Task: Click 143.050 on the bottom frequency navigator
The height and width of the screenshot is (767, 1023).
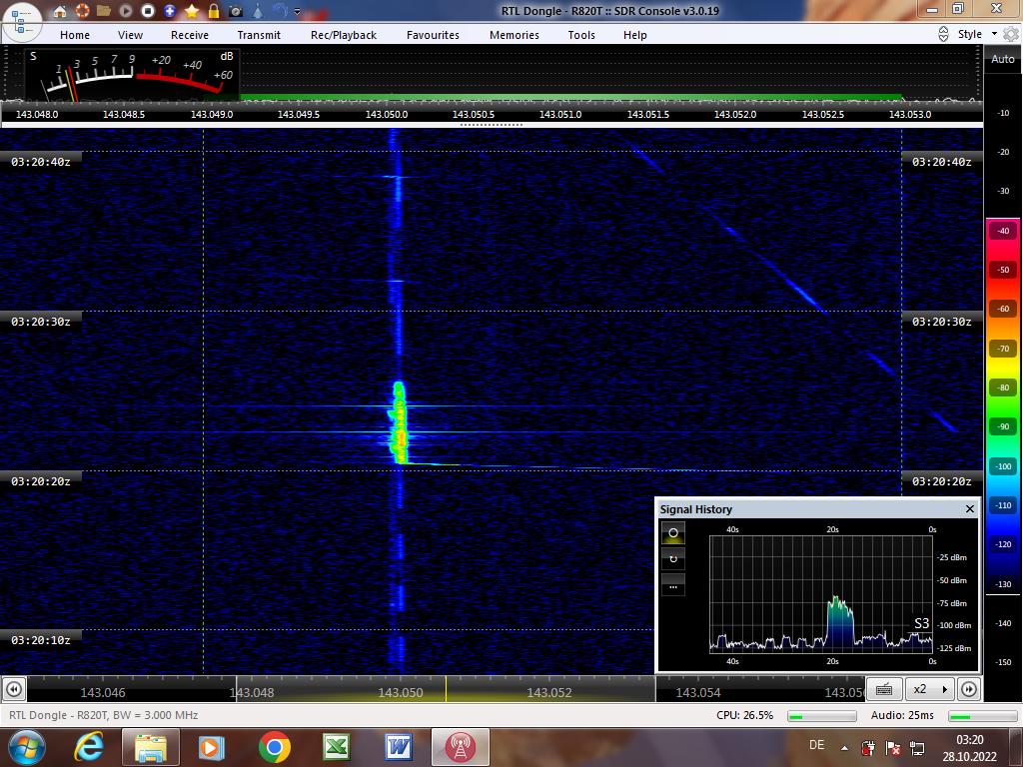Action: point(401,693)
